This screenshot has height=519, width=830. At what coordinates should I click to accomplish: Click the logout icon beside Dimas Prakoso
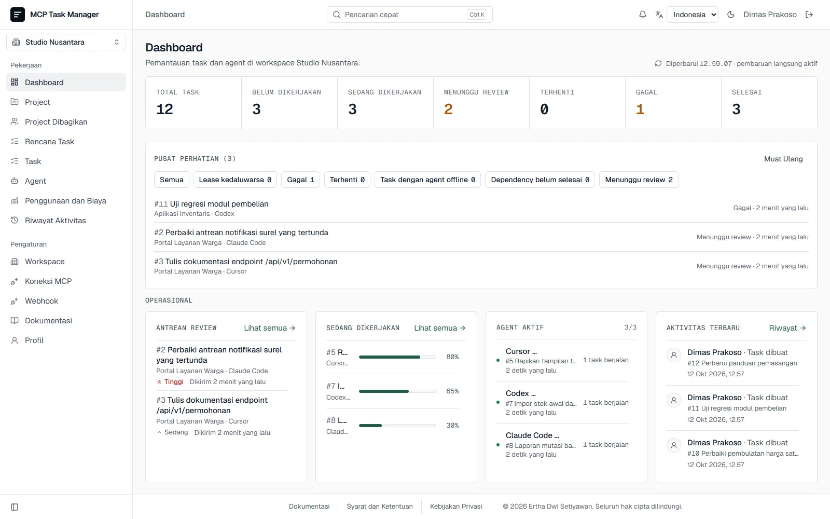click(x=809, y=15)
